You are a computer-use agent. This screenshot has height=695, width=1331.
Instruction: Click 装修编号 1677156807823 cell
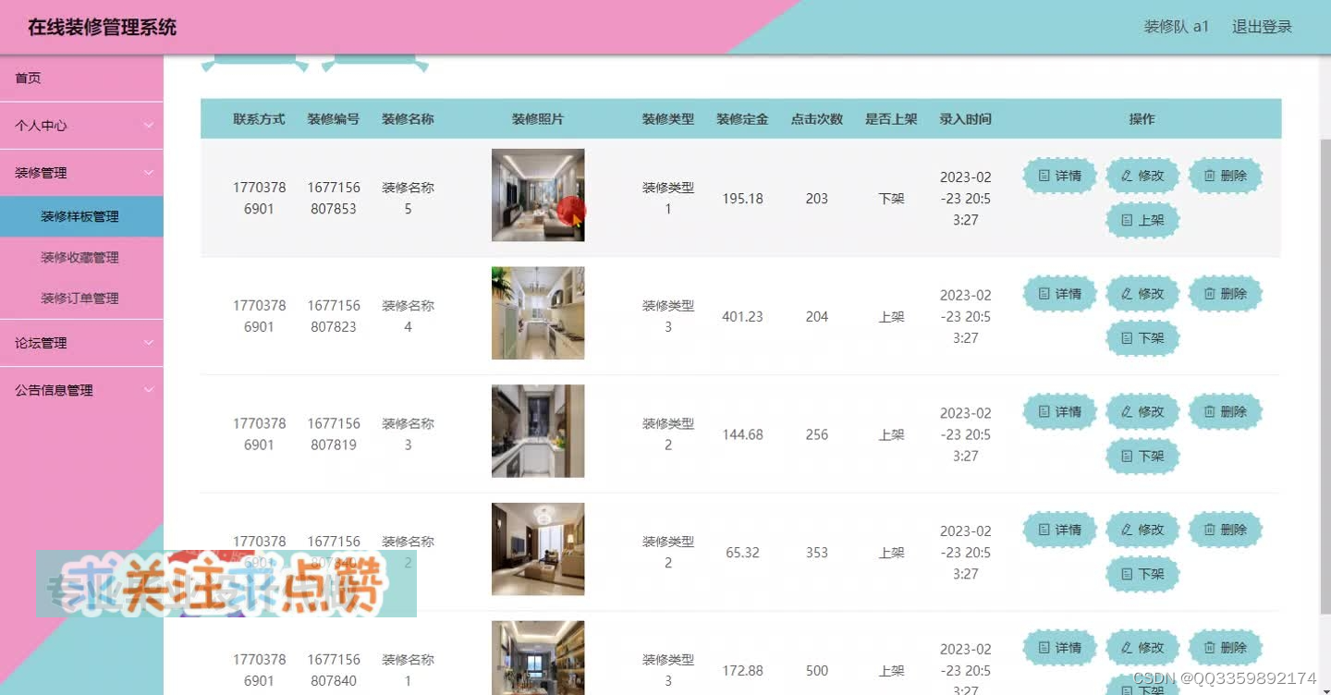[334, 316]
